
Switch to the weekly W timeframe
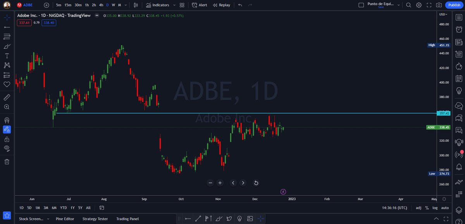click(113, 5)
